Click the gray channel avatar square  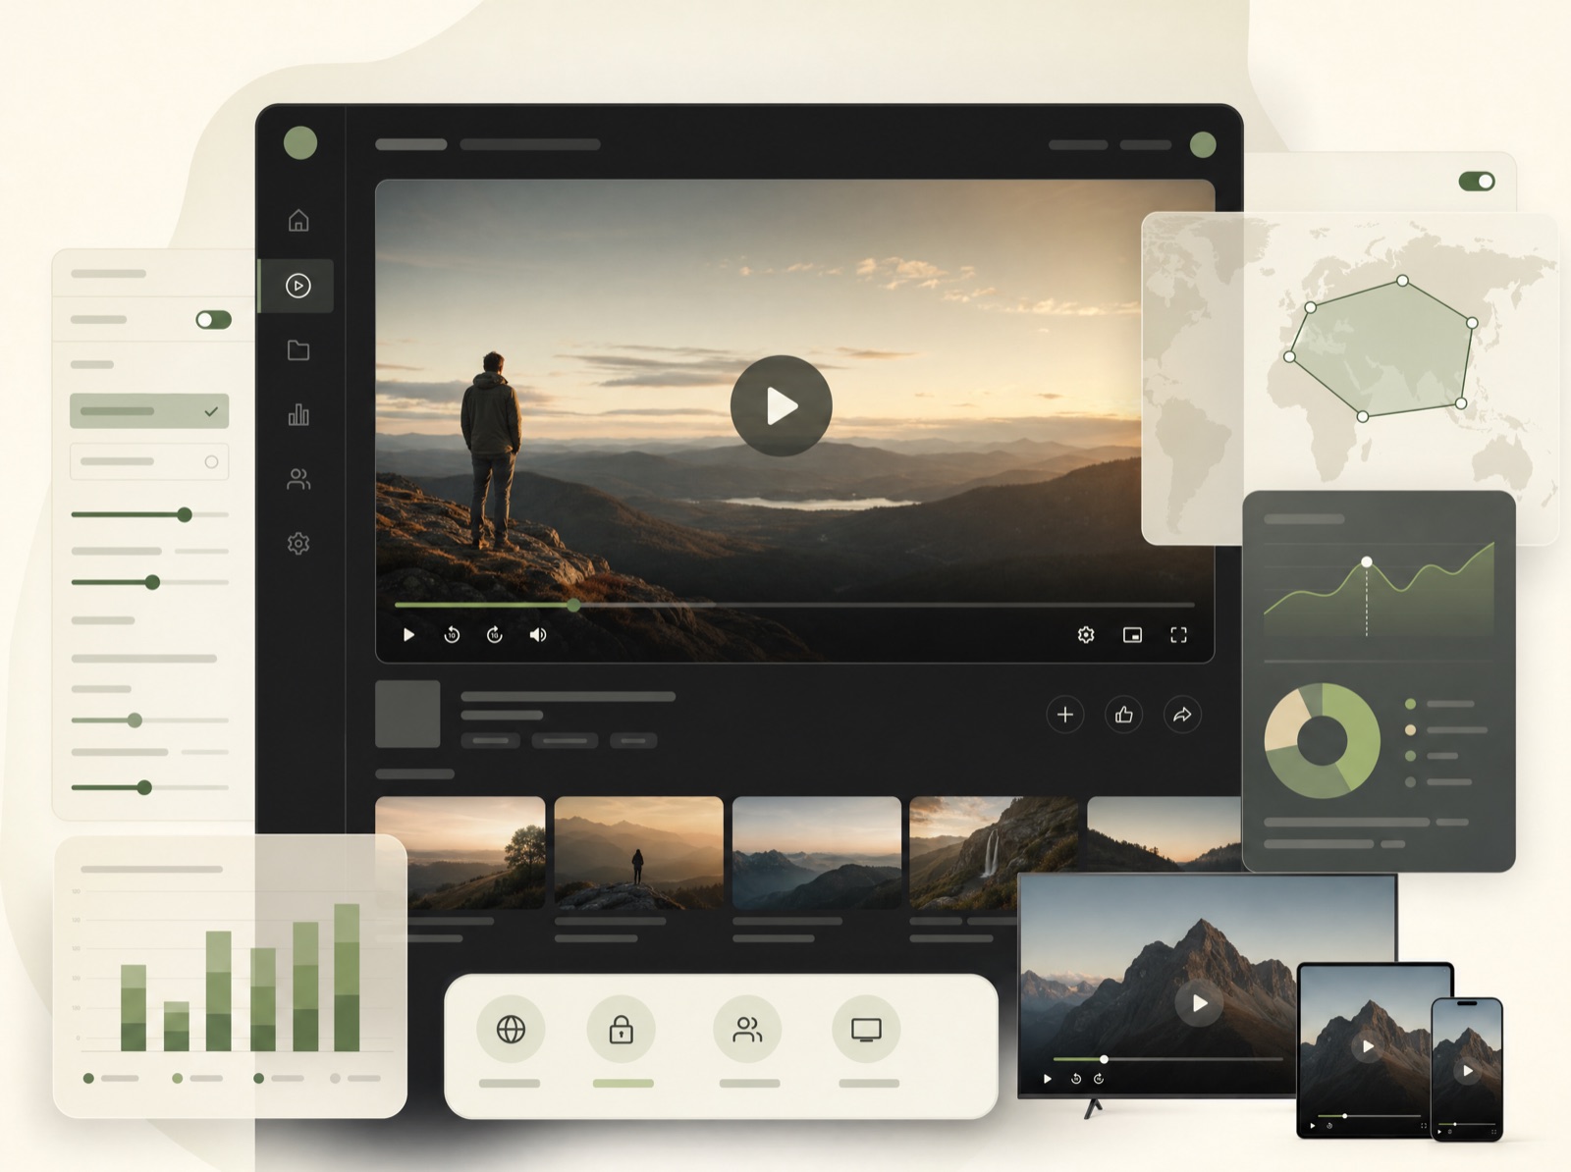[407, 714]
